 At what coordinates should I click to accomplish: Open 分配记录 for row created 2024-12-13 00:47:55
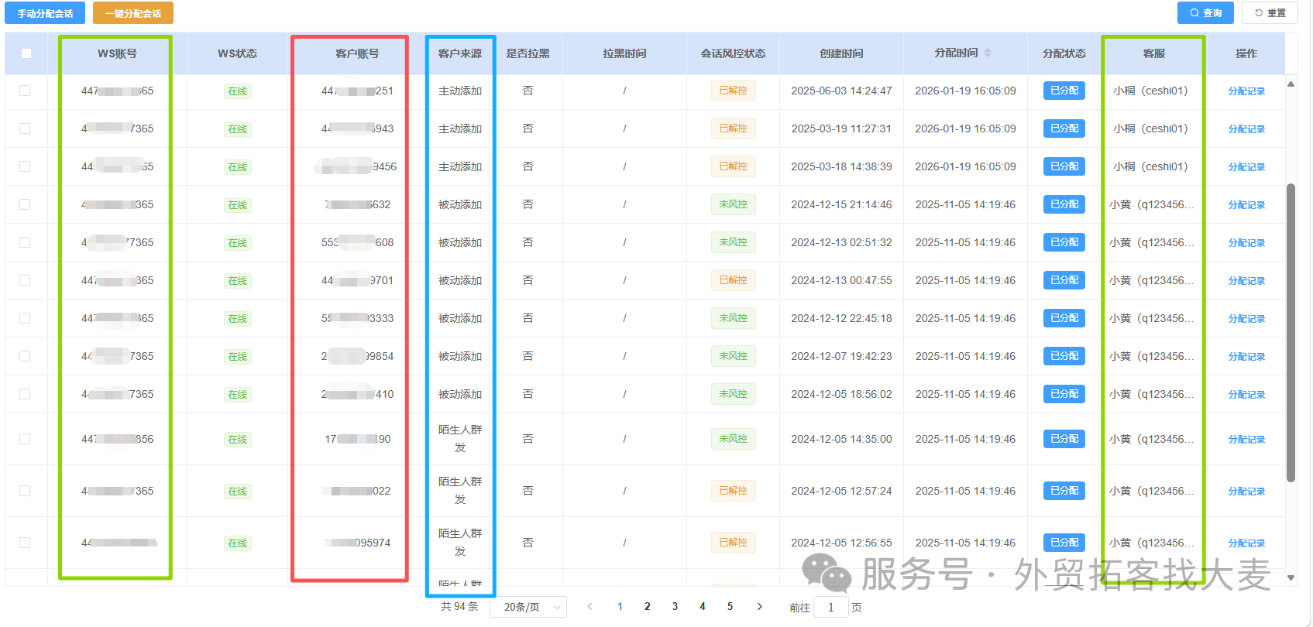(1246, 281)
